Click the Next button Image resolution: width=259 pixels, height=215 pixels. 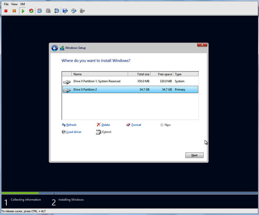[194, 155]
